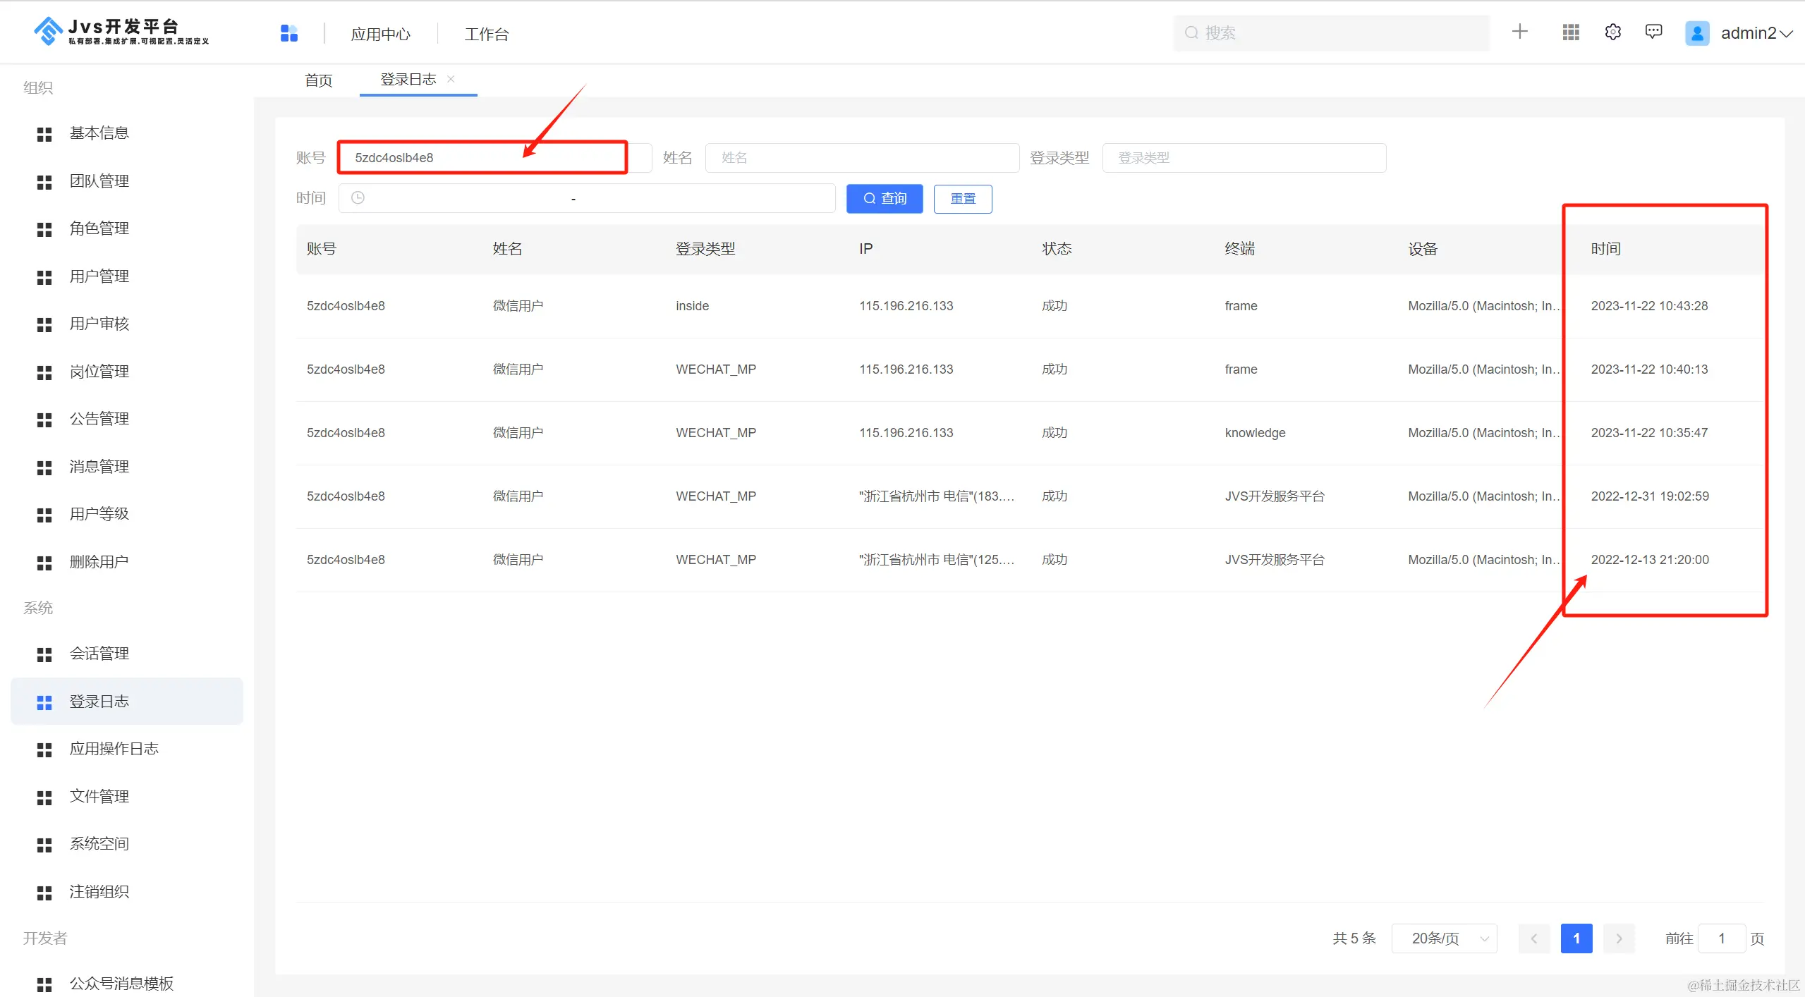Click the blue module switcher icon
The height and width of the screenshot is (997, 1805).
(x=289, y=33)
